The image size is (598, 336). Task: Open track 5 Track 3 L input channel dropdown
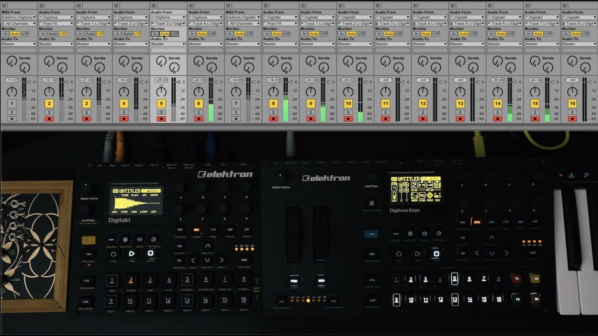pyautogui.click(x=168, y=23)
